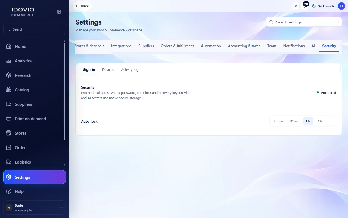Focus the sidebar Search field

35,29
